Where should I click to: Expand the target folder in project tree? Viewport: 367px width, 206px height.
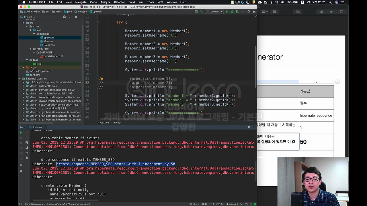24,67
